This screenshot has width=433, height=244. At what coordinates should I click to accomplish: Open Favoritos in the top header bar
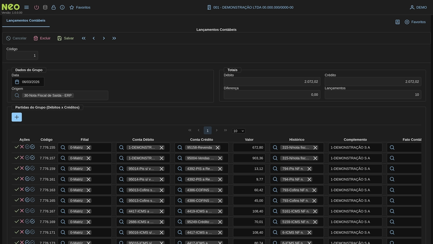point(80,7)
